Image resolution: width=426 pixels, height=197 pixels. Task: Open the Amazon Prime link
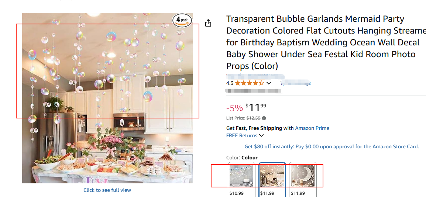pos(312,128)
